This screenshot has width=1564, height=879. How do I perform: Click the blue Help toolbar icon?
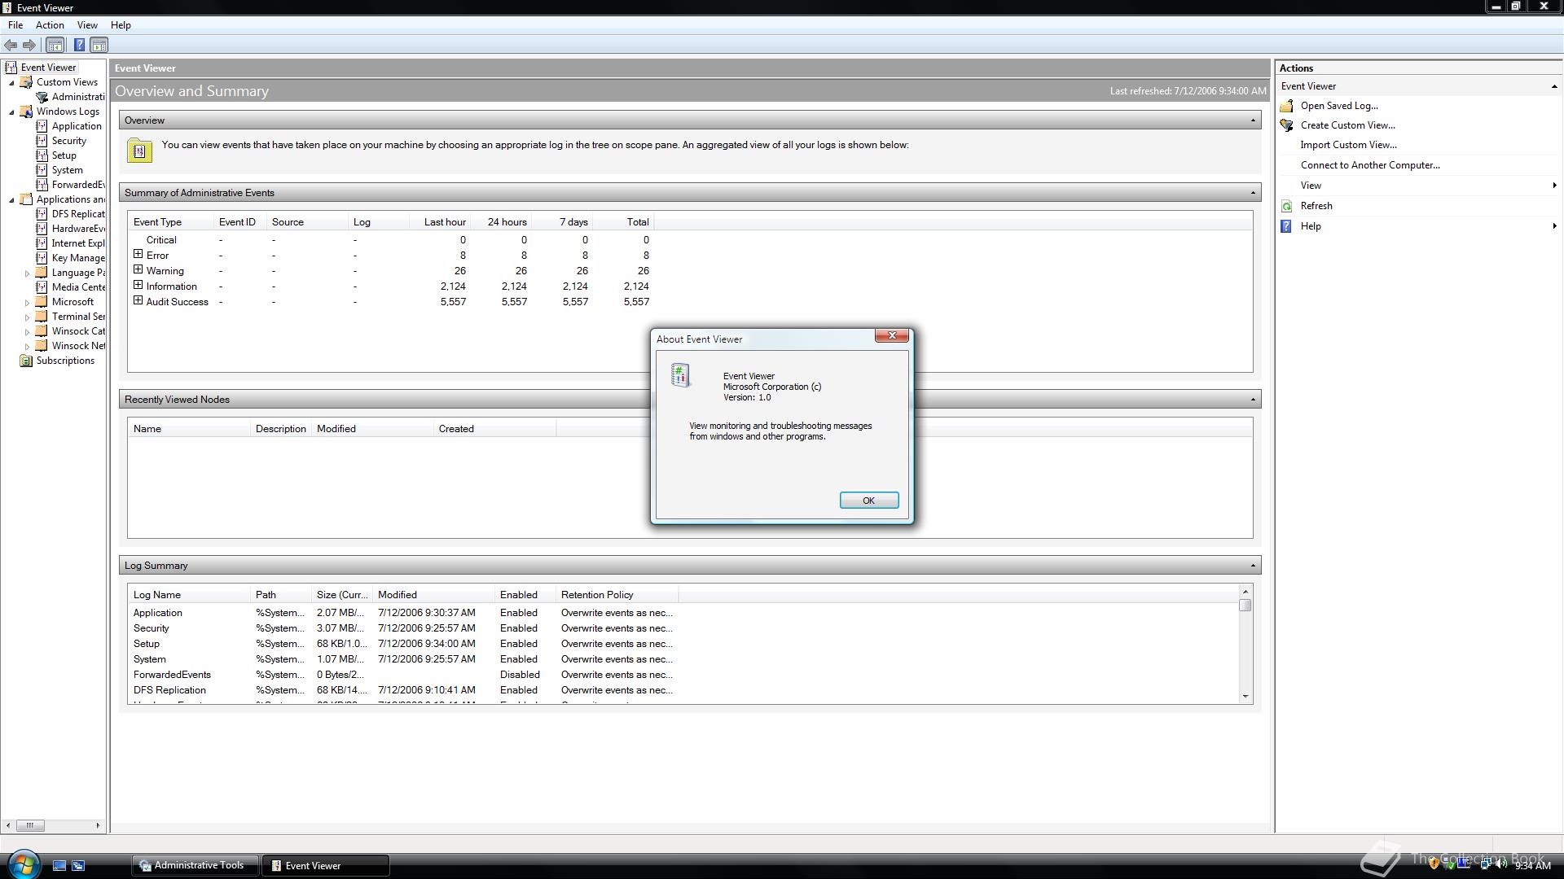(79, 46)
